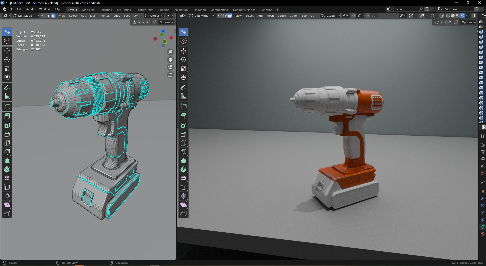486x266 pixels.
Task: Toggle face select mode in left viewport
Action: click(53, 16)
